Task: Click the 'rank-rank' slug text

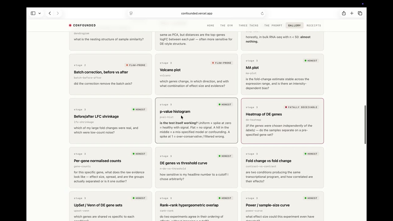Action: point(167,211)
